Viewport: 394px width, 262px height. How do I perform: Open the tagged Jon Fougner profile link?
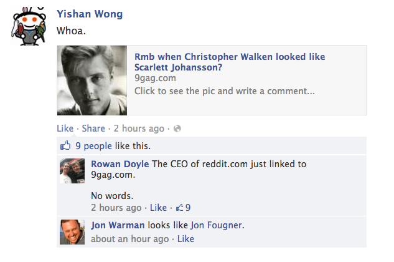tap(217, 225)
